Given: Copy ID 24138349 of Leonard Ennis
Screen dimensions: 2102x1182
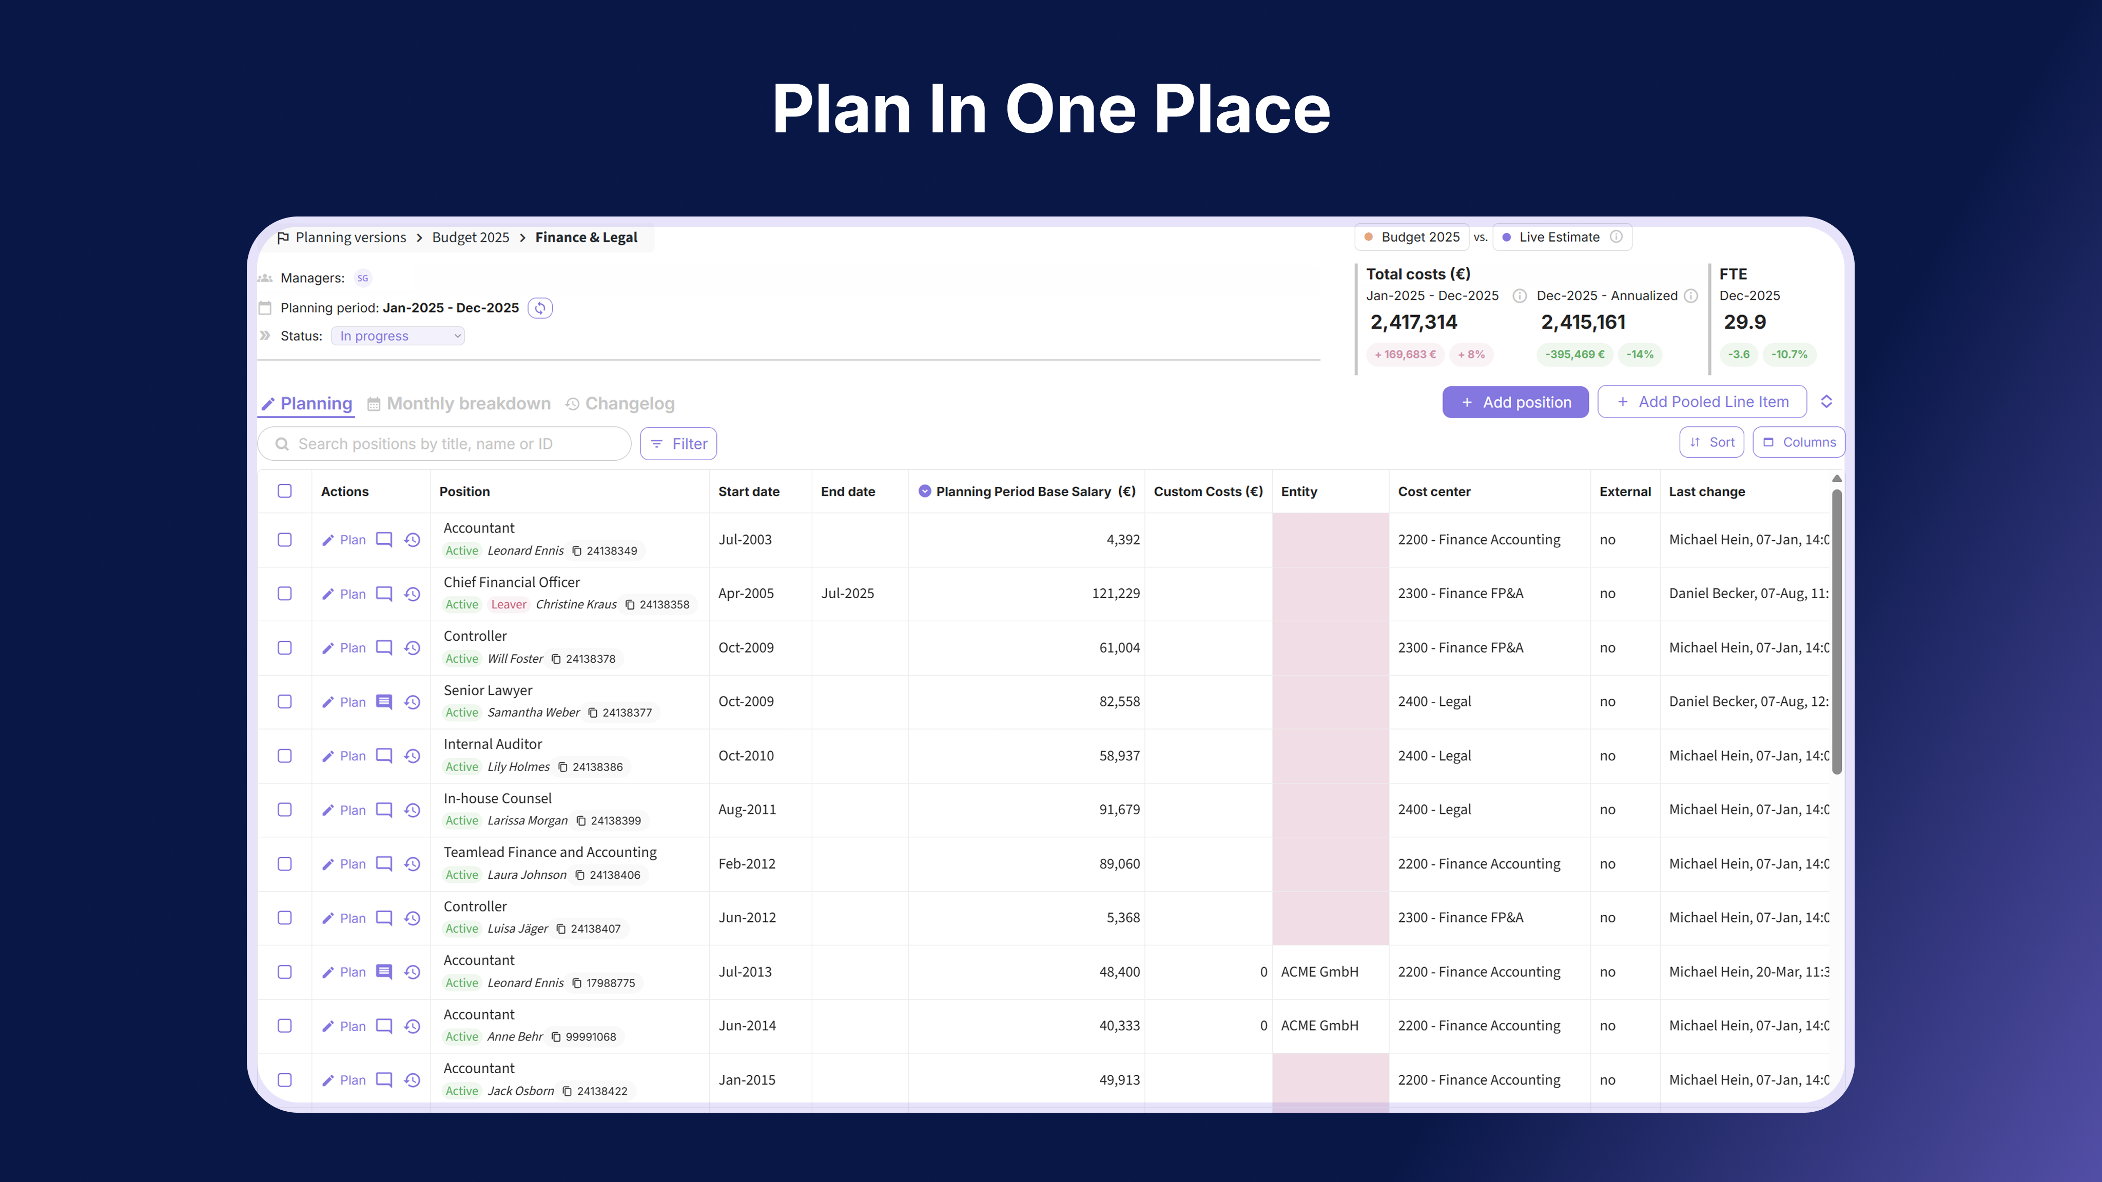Looking at the screenshot, I should click(577, 550).
